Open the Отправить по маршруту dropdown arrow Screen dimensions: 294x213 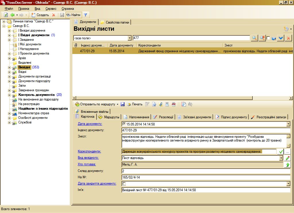(117, 104)
